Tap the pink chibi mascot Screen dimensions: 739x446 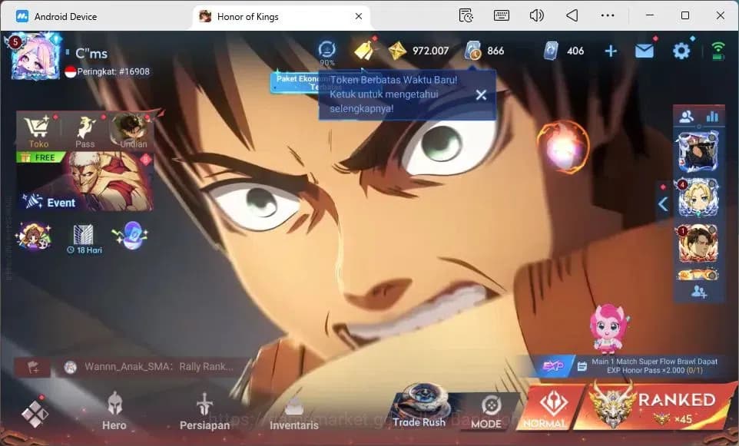click(608, 328)
